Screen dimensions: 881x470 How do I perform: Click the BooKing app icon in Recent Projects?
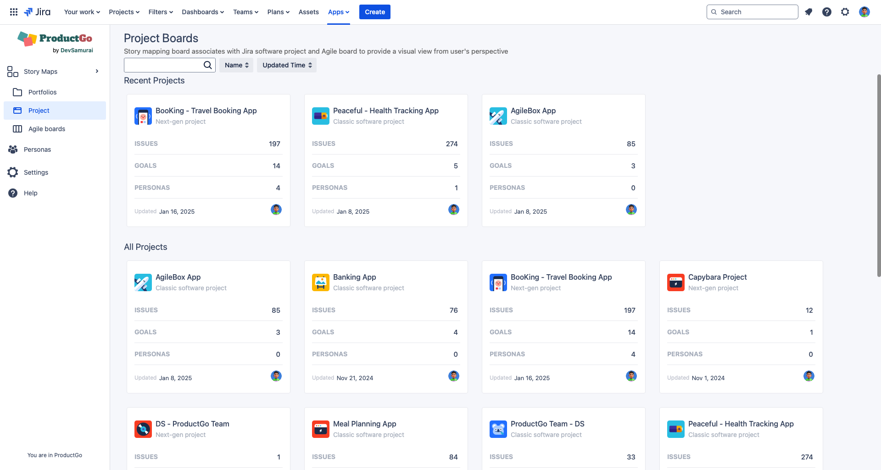click(x=143, y=116)
